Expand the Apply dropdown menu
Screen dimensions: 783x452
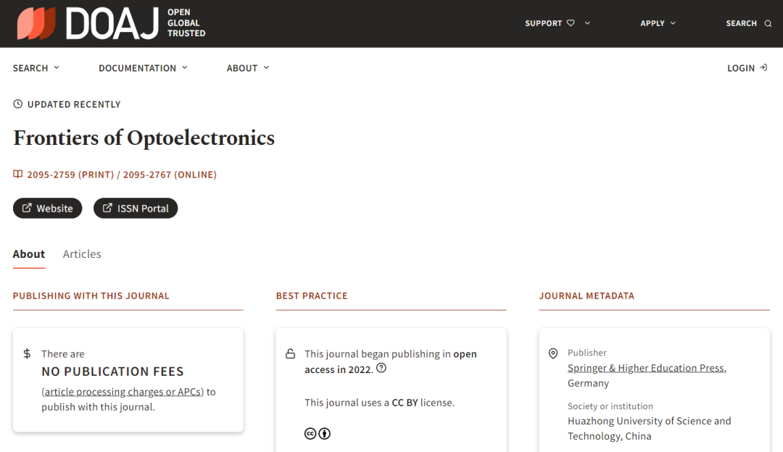(x=658, y=23)
